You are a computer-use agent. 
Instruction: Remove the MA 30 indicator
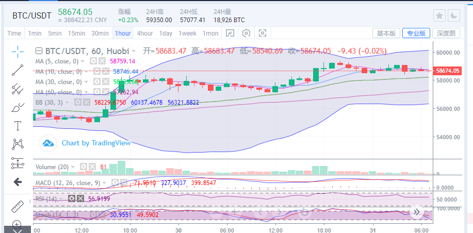pyautogui.click(x=105, y=81)
